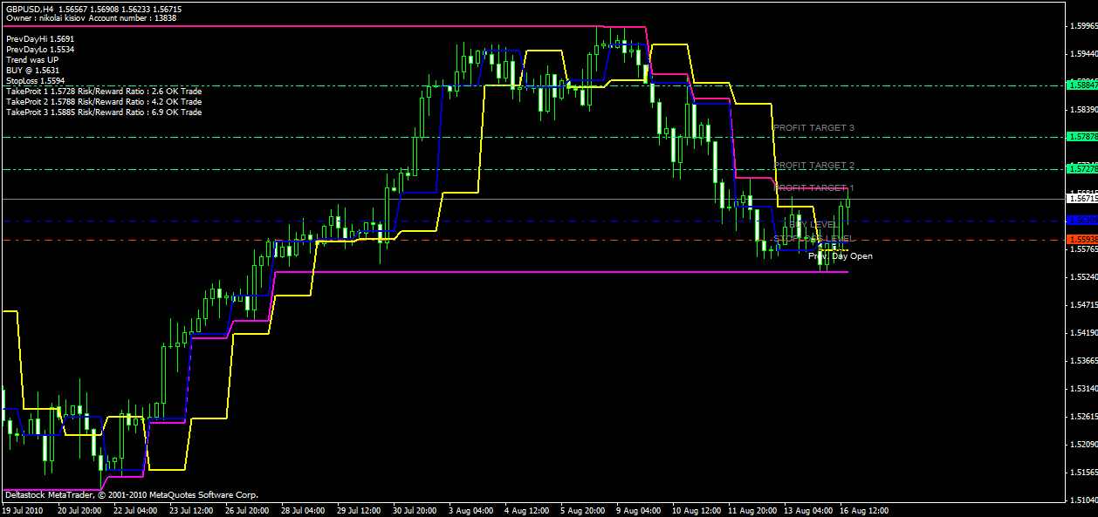1098x517 pixels.
Task: Click the 1.54190 price axis value
Action: tap(1083, 333)
